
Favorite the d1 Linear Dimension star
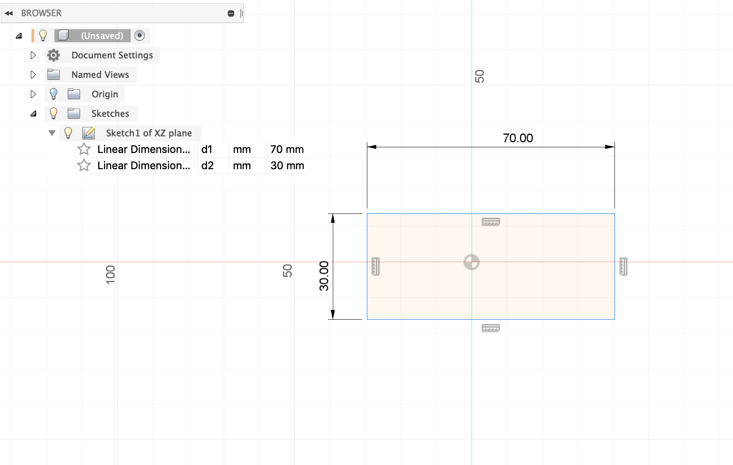point(84,149)
